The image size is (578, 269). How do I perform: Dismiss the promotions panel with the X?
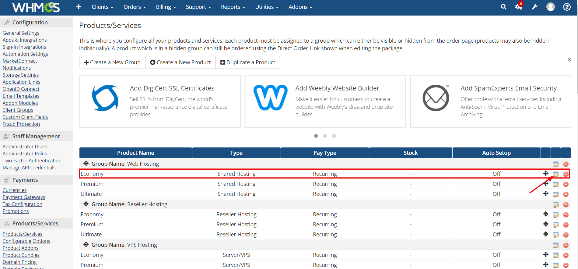coord(569,60)
